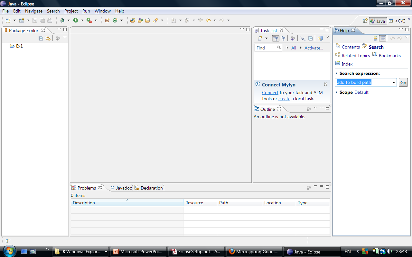Open the search expression combo box dropdown
This screenshot has width=412, height=257.
click(394, 83)
